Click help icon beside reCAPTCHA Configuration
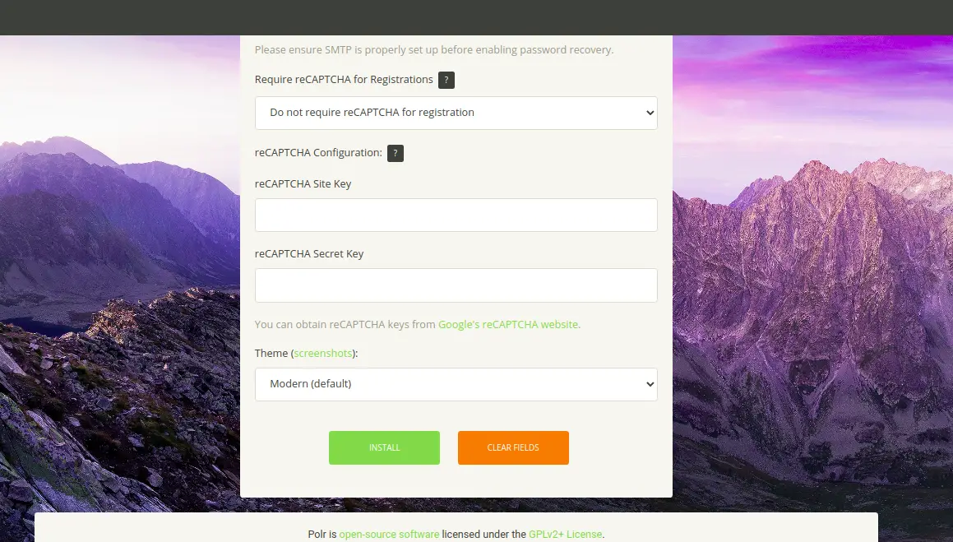The width and height of the screenshot is (953, 542). [395, 153]
